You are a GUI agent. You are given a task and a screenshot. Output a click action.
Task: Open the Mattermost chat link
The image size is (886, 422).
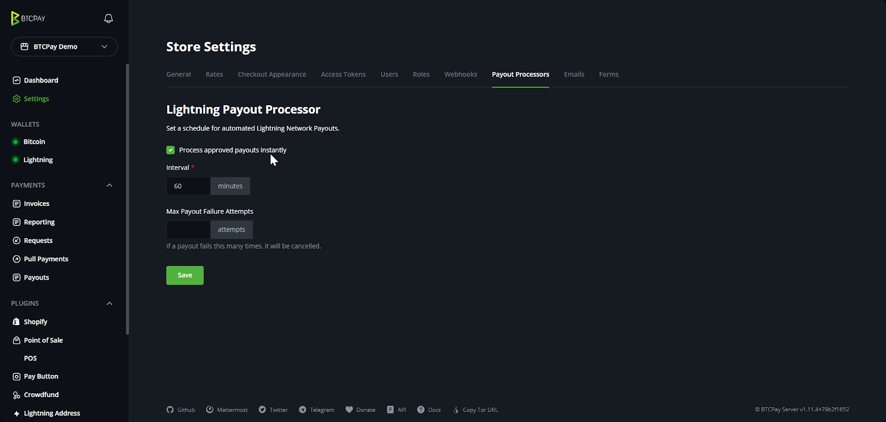[226, 410]
